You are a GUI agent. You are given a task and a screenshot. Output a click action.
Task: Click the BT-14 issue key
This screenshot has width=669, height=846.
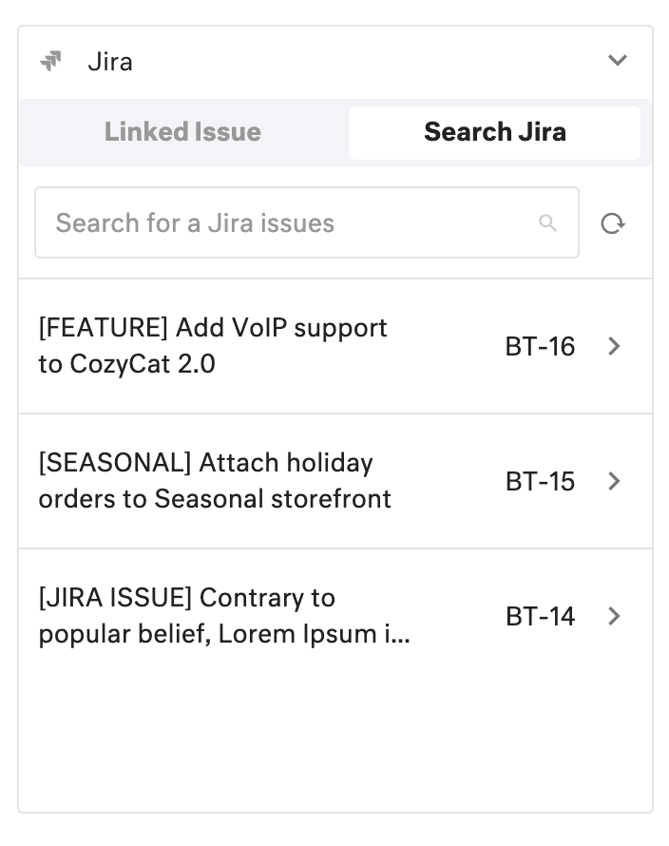540,617
